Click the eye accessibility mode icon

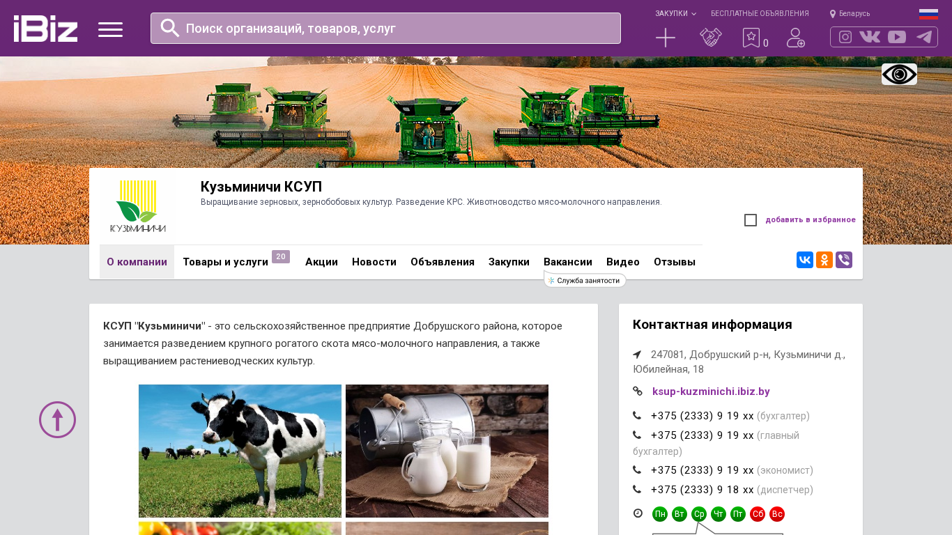tap(899, 74)
